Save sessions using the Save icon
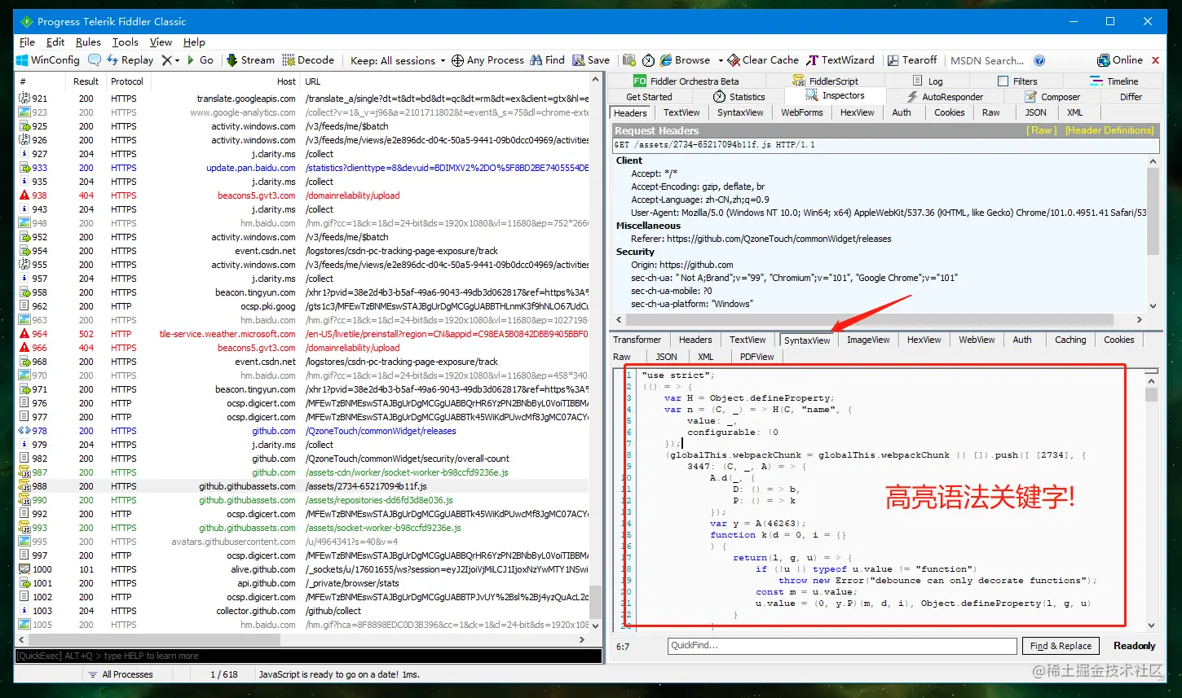Viewport: 1182px width, 698px height. click(591, 60)
